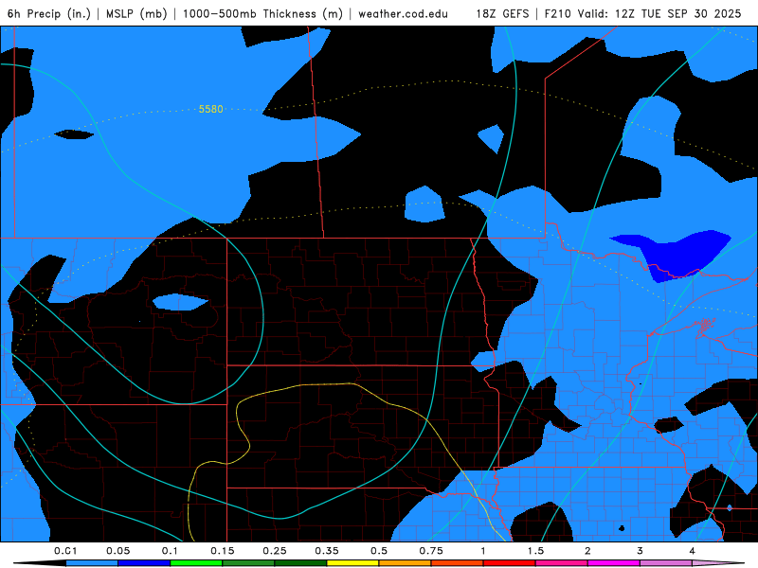Click the dark blue heavier precipitation area

[x=677, y=255]
